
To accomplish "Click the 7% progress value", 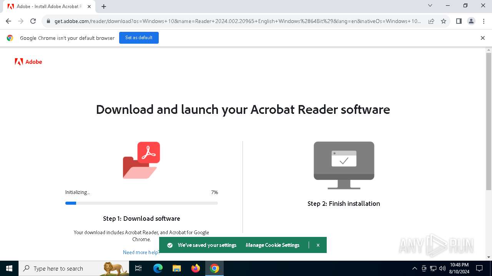I will 214,192.
